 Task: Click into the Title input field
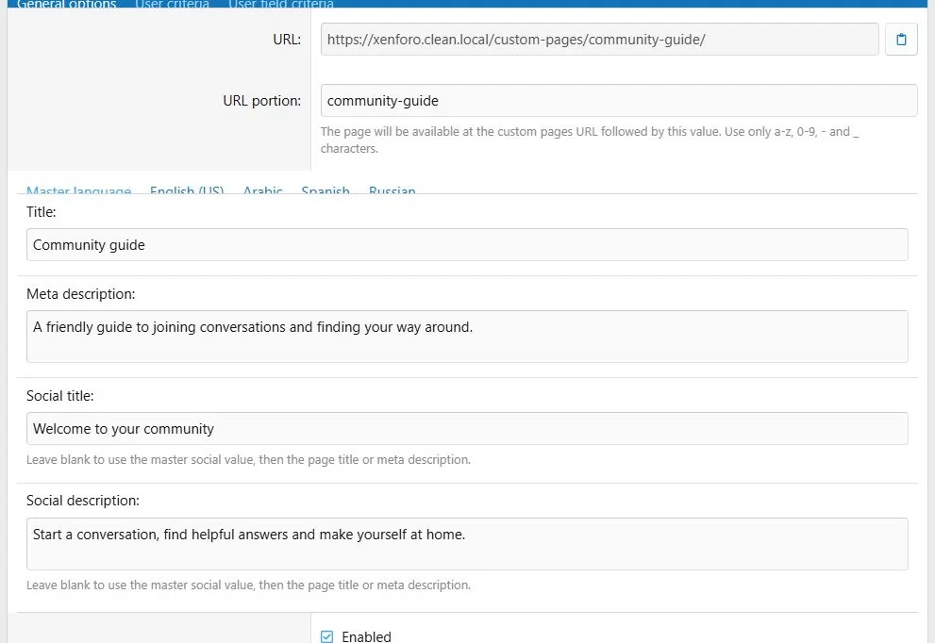click(467, 244)
